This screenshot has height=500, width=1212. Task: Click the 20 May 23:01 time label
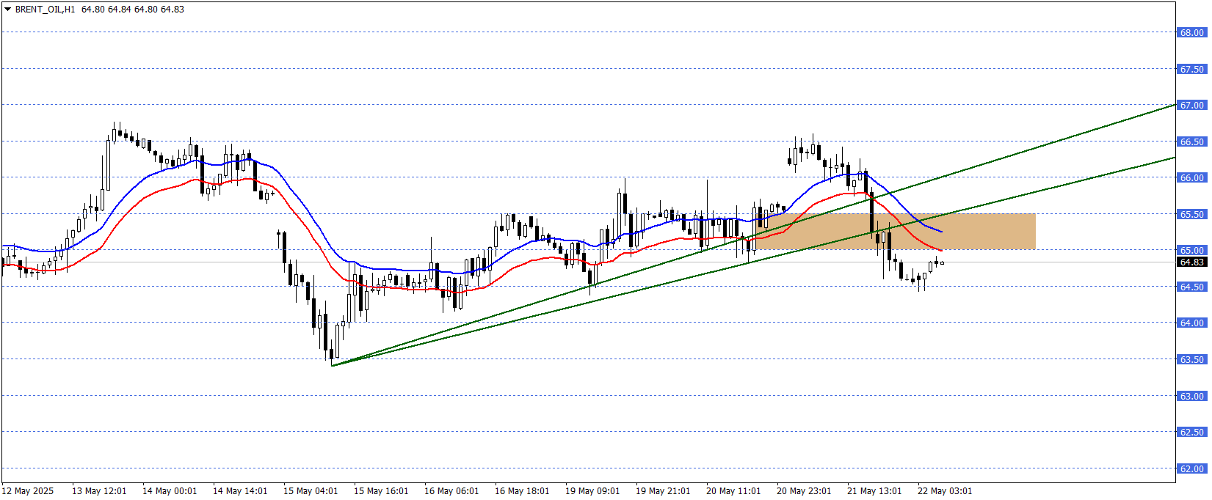coord(804,490)
